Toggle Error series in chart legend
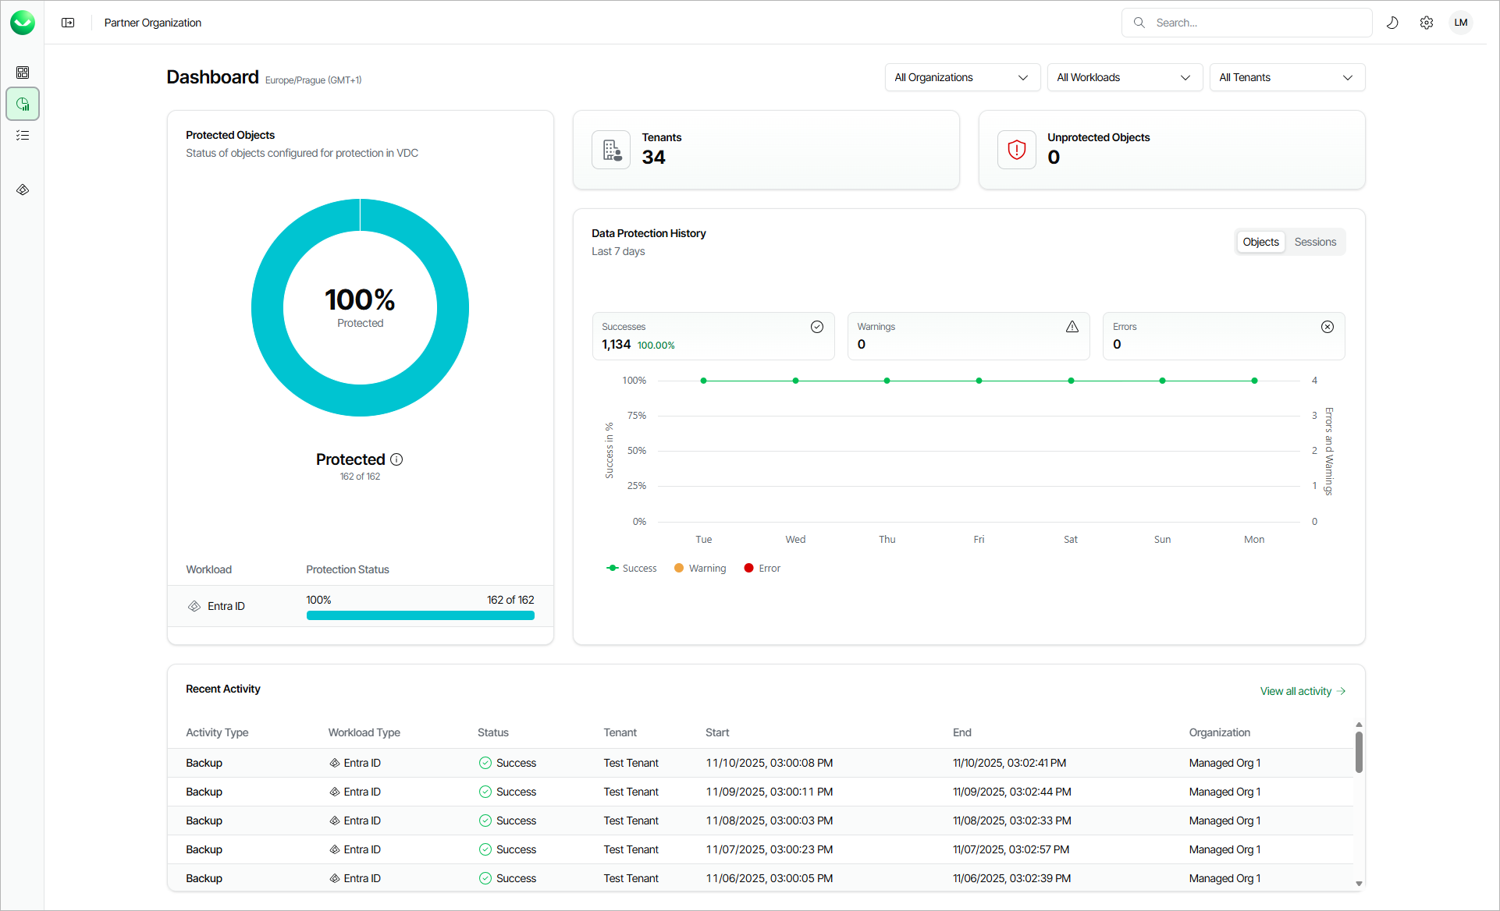This screenshot has width=1500, height=911. [x=762, y=568]
